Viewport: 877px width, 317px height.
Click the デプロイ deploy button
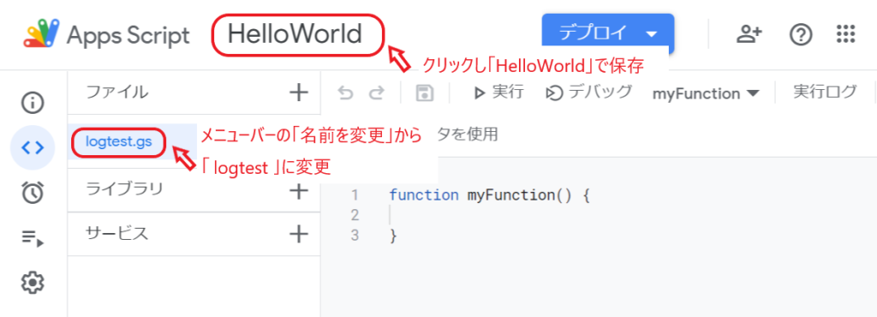[x=608, y=34]
